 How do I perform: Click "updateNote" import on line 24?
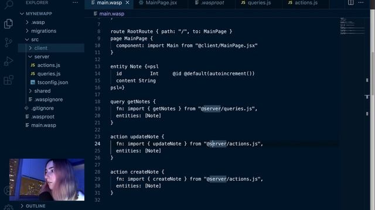coord(167,143)
